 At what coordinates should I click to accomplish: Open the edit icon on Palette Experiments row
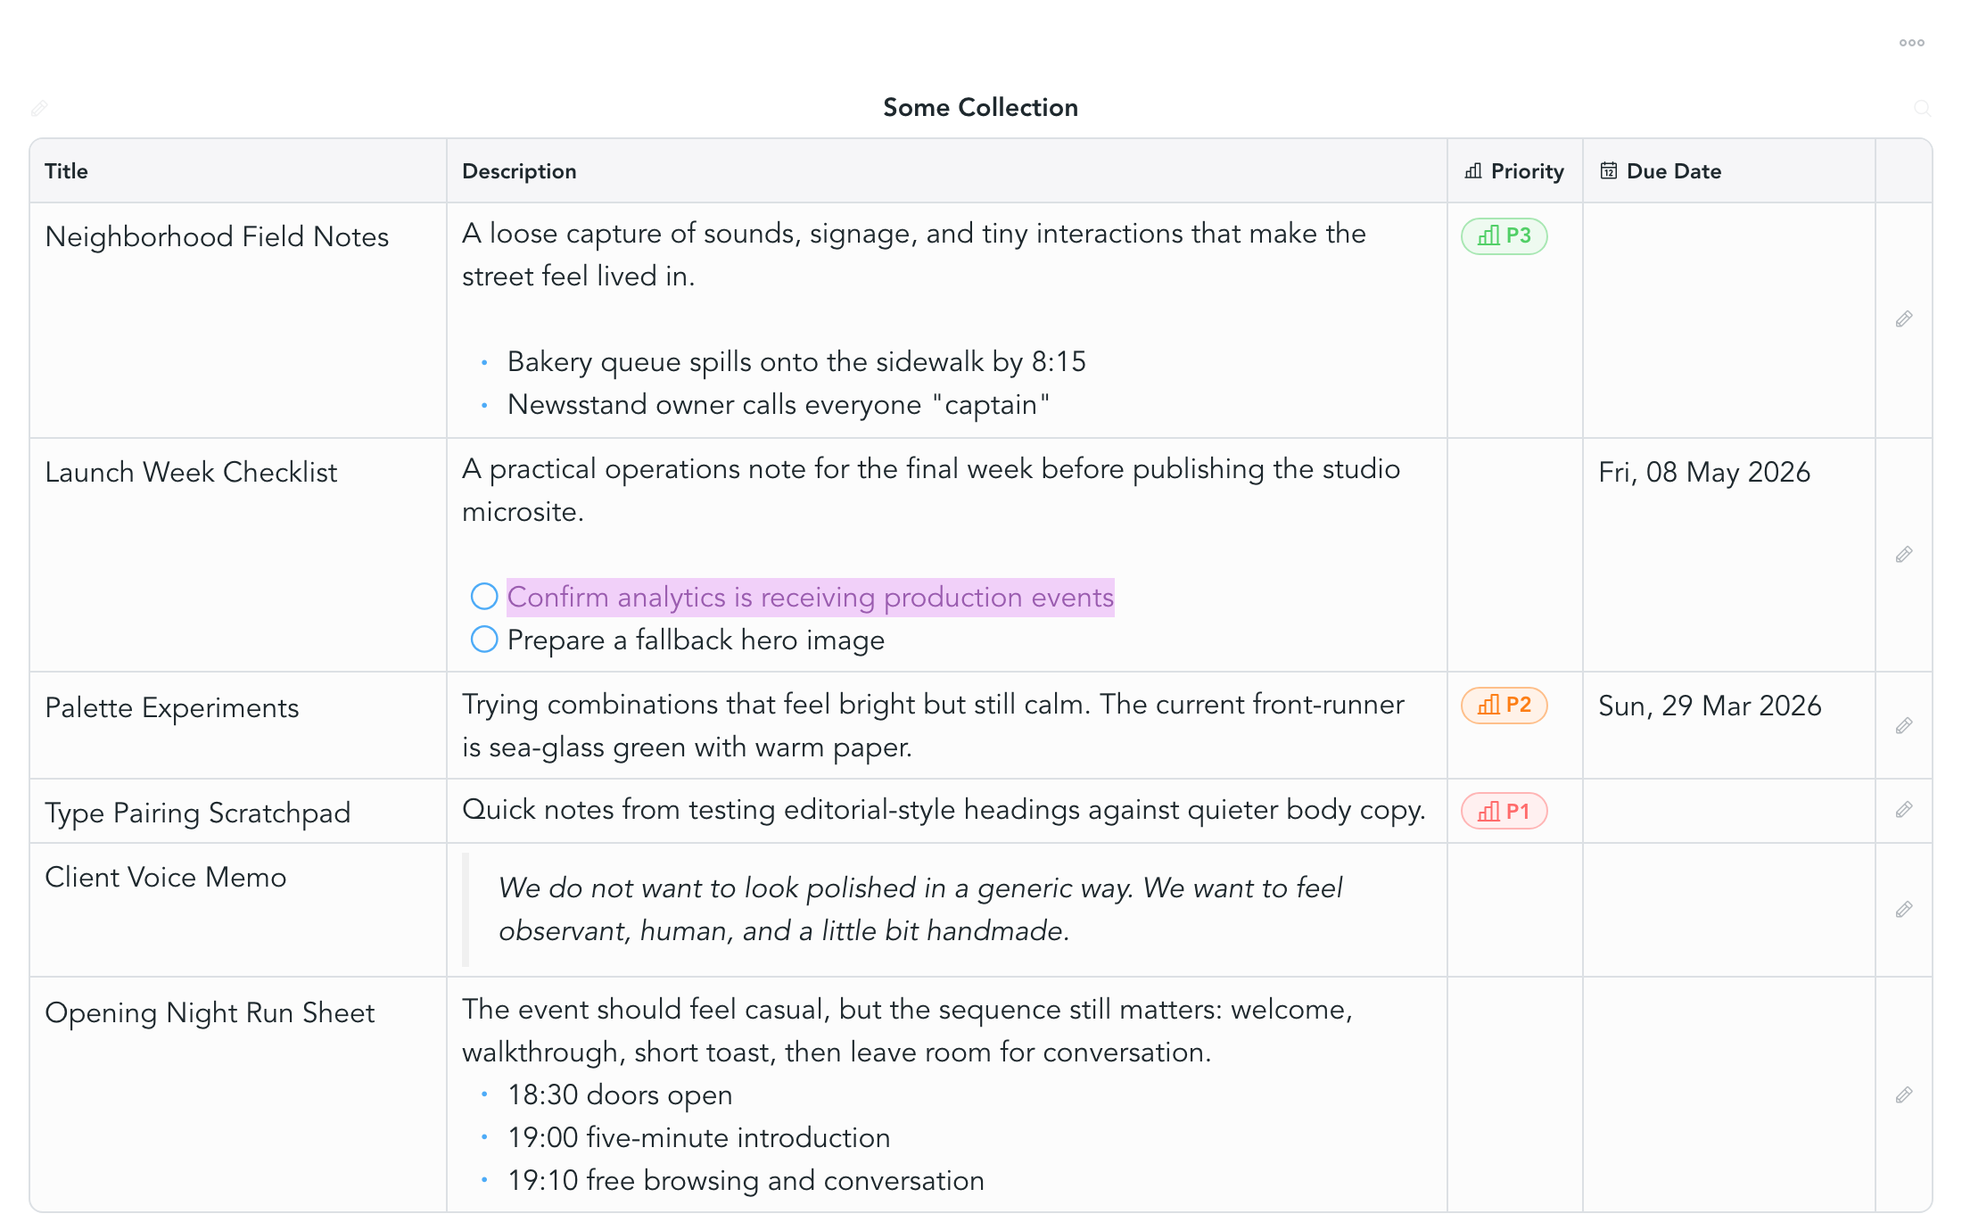coord(1903,725)
